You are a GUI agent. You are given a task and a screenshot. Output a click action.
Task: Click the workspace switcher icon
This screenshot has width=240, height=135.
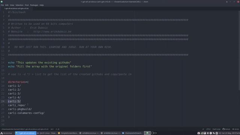pos(154,133)
